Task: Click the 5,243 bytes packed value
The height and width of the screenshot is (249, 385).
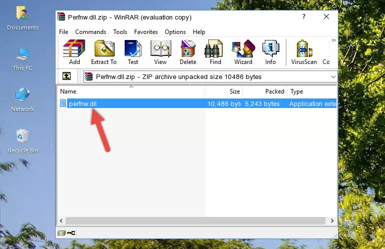Action: point(262,104)
